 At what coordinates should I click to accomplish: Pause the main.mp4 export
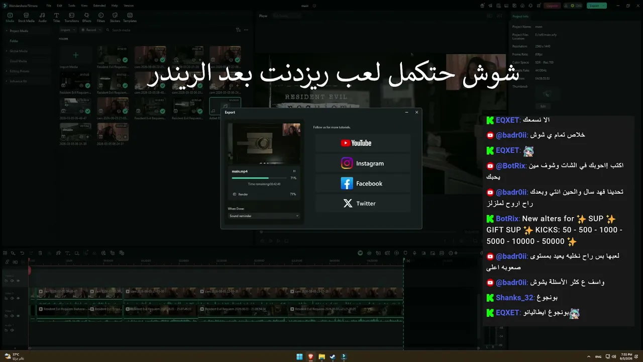[x=294, y=171]
